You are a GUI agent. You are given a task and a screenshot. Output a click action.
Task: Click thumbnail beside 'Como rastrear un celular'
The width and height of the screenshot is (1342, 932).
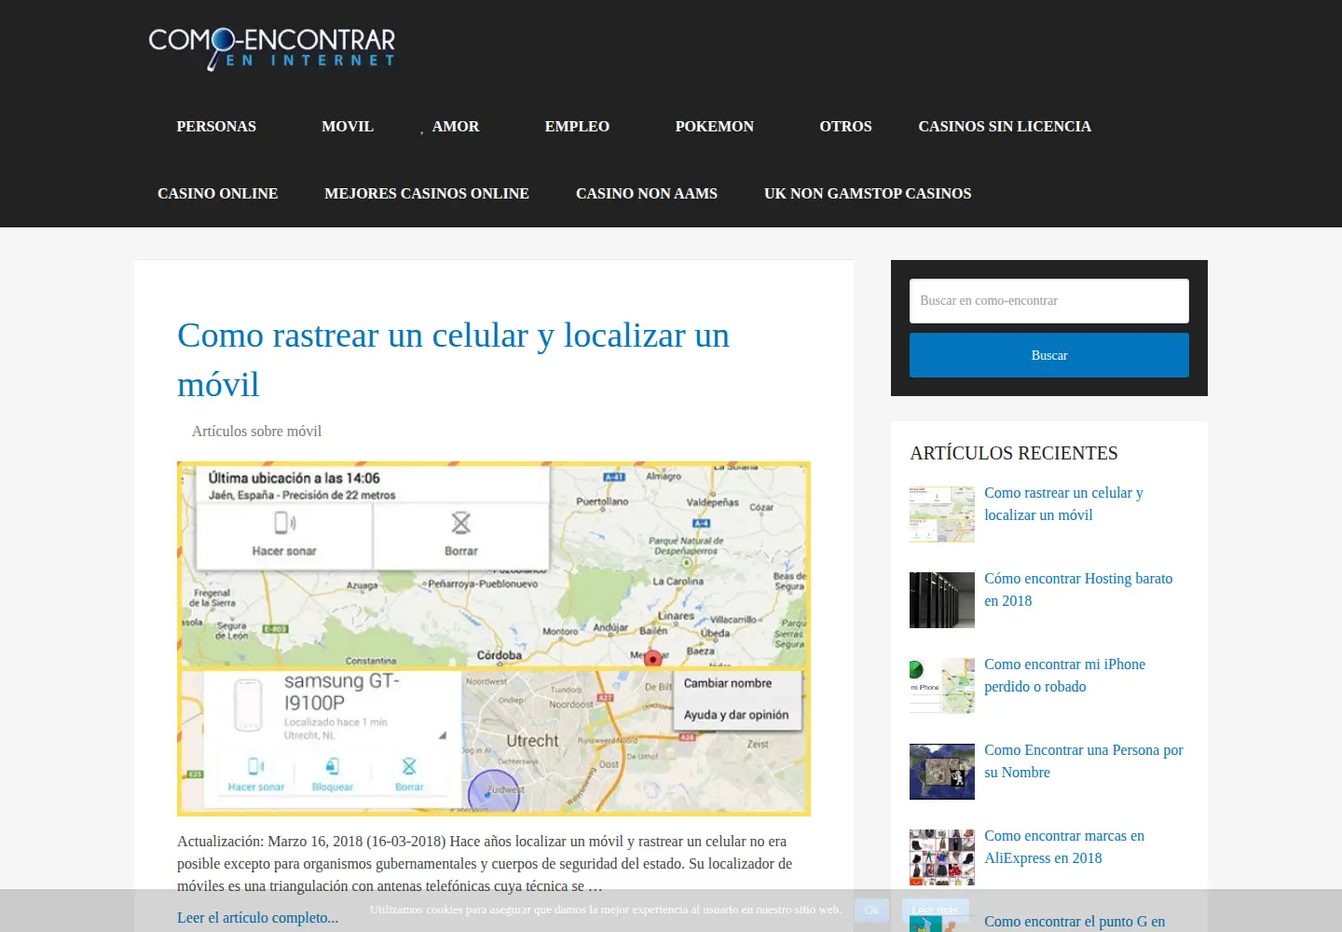[x=942, y=514]
